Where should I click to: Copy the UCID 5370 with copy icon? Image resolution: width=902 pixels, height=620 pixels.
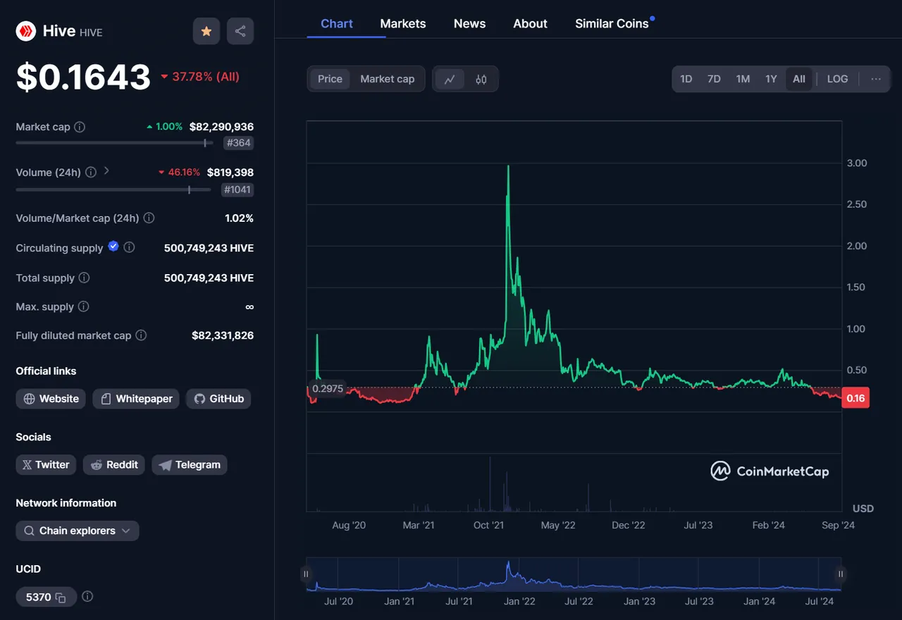tap(61, 597)
